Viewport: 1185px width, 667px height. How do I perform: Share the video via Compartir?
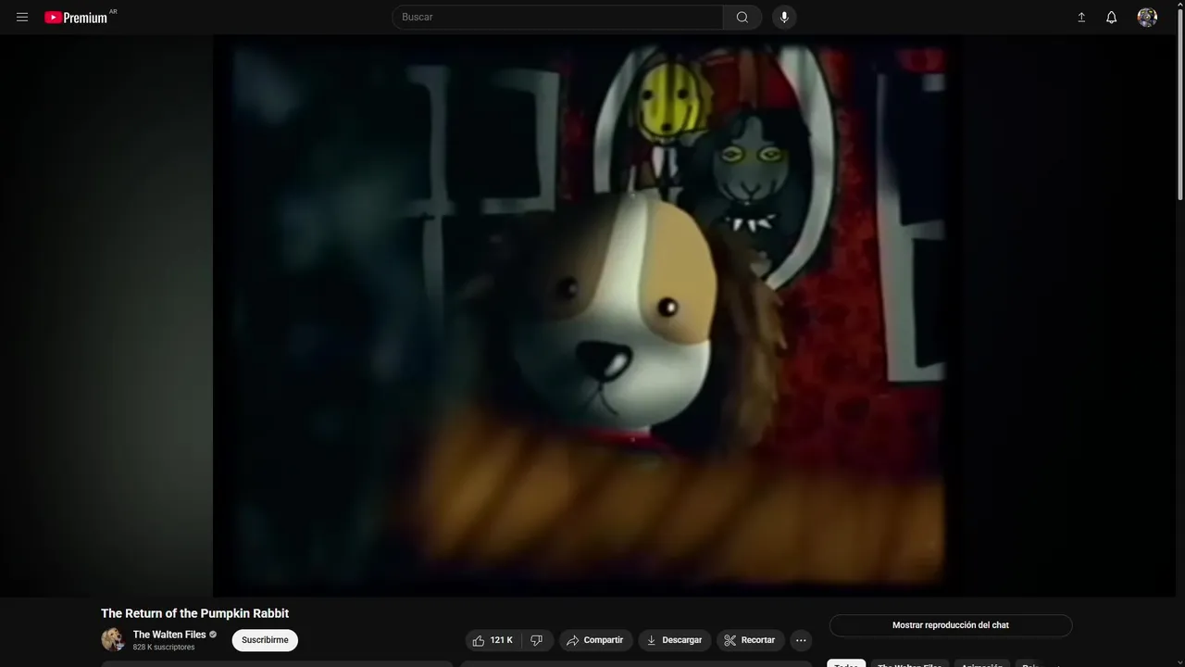pyautogui.click(x=596, y=640)
